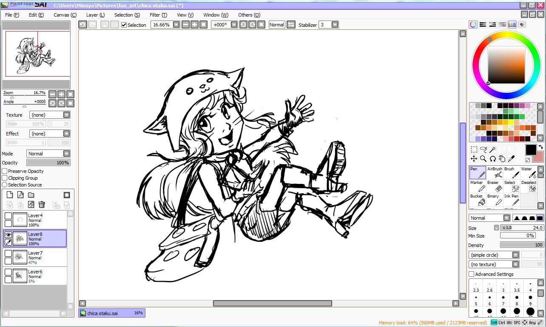The height and width of the screenshot is (327, 546).
Task: Delete layer using trash can icon
Action: 42,204
